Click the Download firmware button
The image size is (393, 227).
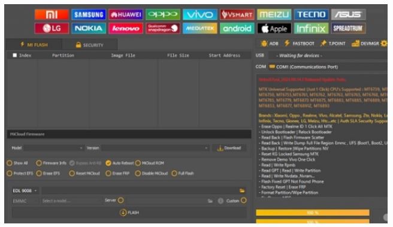pos(229,148)
